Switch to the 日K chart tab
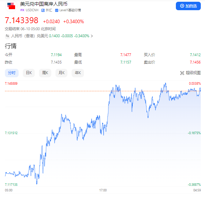 click(29, 73)
